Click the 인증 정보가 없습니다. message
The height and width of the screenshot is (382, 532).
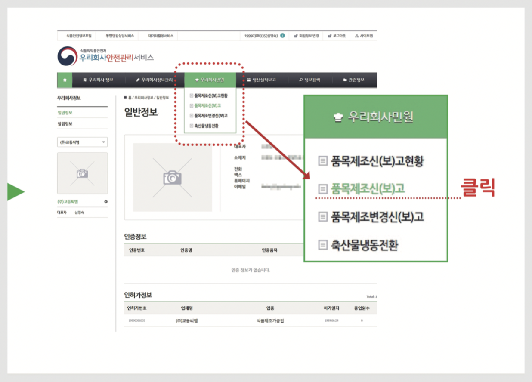click(x=251, y=270)
